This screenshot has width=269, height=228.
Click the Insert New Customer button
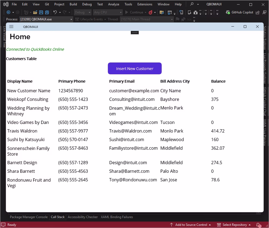[135, 68]
